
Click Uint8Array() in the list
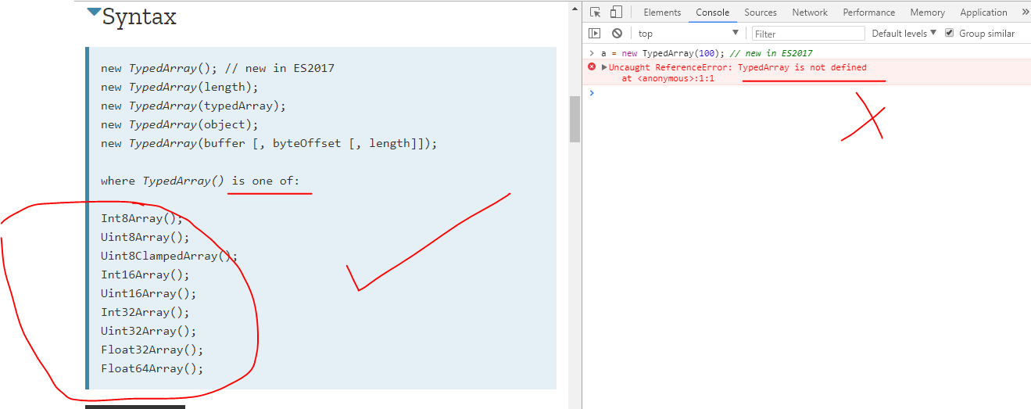point(145,237)
